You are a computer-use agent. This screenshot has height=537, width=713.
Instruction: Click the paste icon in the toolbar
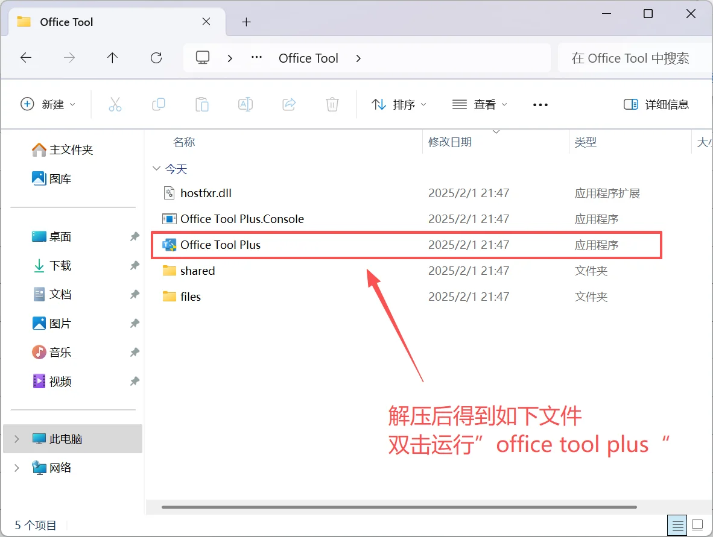(x=202, y=104)
